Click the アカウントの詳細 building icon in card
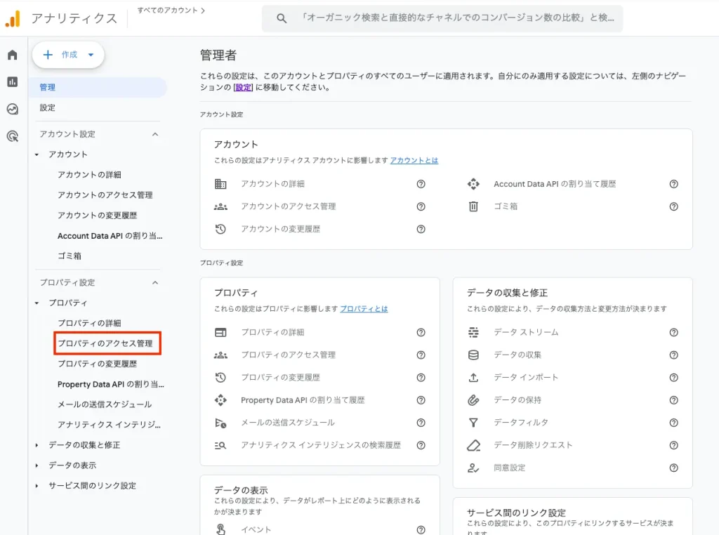This screenshot has width=719, height=535. (220, 184)
